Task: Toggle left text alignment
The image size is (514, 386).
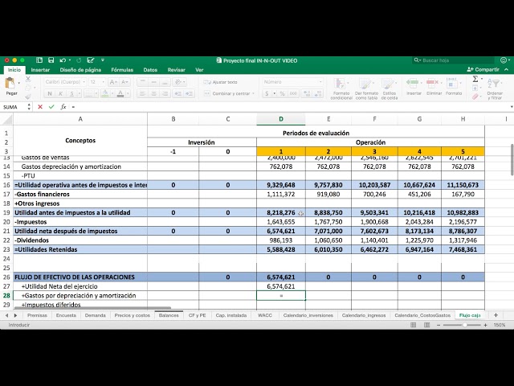Action: 142,93
